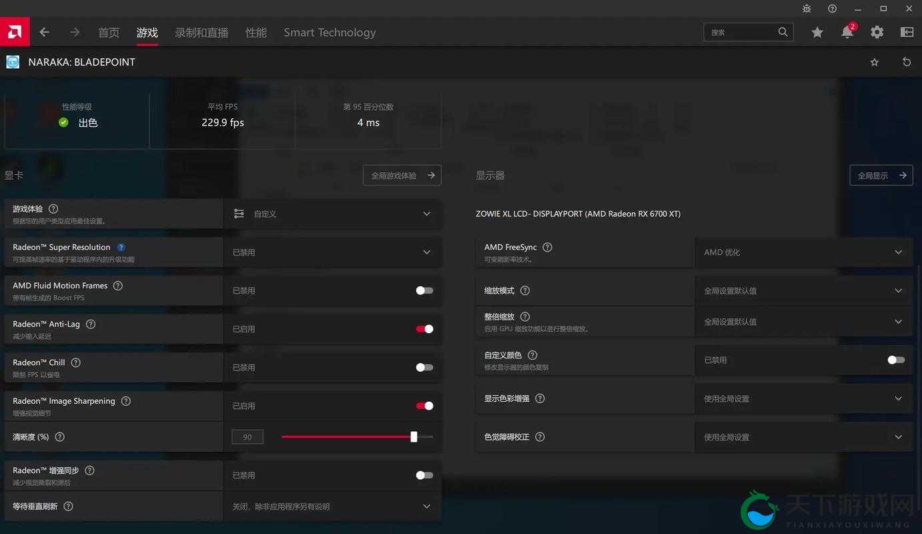
Task: Click the 全局游戏体验 button
Action: point(402,176)
